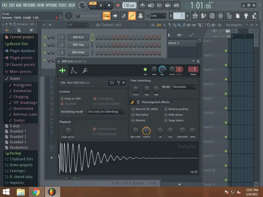Enable Reverse polarity
Screen dimensions: 263x197
tap(176, 109)
